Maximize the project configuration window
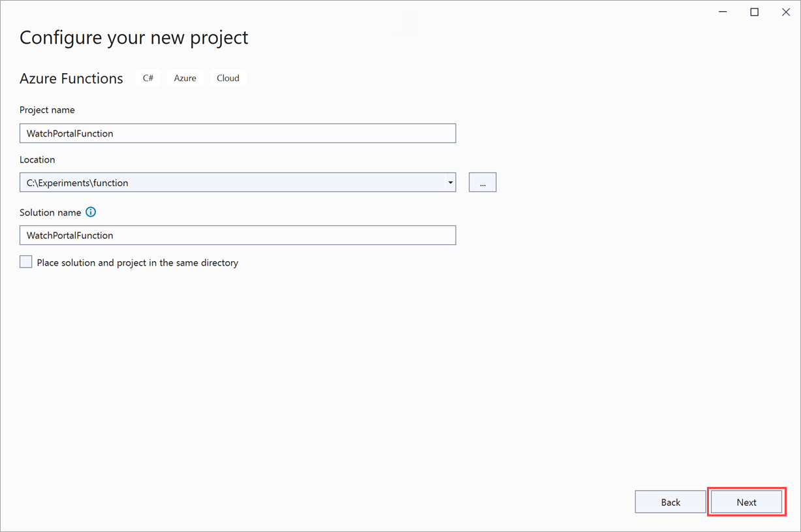Image resolution: width=801 pixels, height=532 pixels. click(x=754, y=12)
